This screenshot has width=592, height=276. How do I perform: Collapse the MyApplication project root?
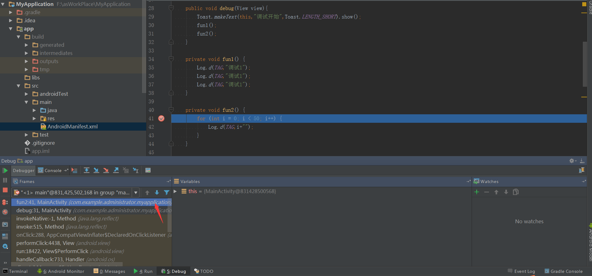tap(3, 4)
